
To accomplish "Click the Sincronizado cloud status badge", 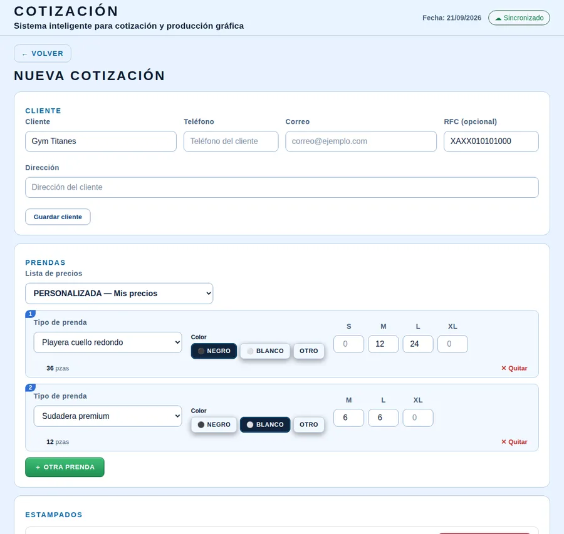I will pos(519,18).
